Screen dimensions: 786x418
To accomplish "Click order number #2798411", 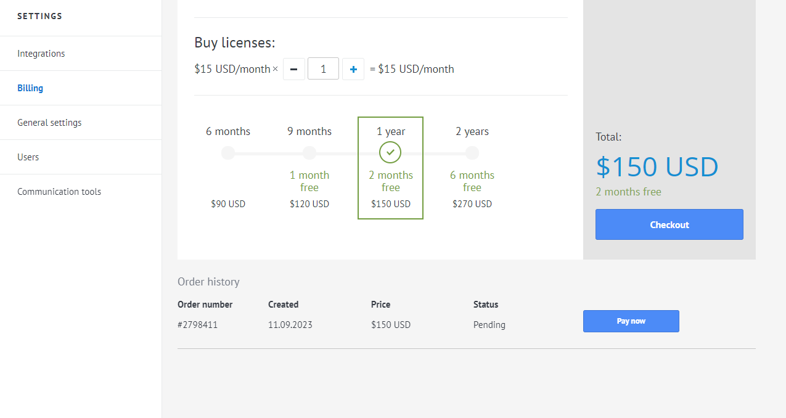I will 197,325.
